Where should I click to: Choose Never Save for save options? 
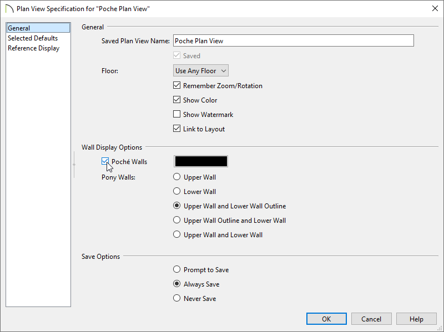point(176,298)
